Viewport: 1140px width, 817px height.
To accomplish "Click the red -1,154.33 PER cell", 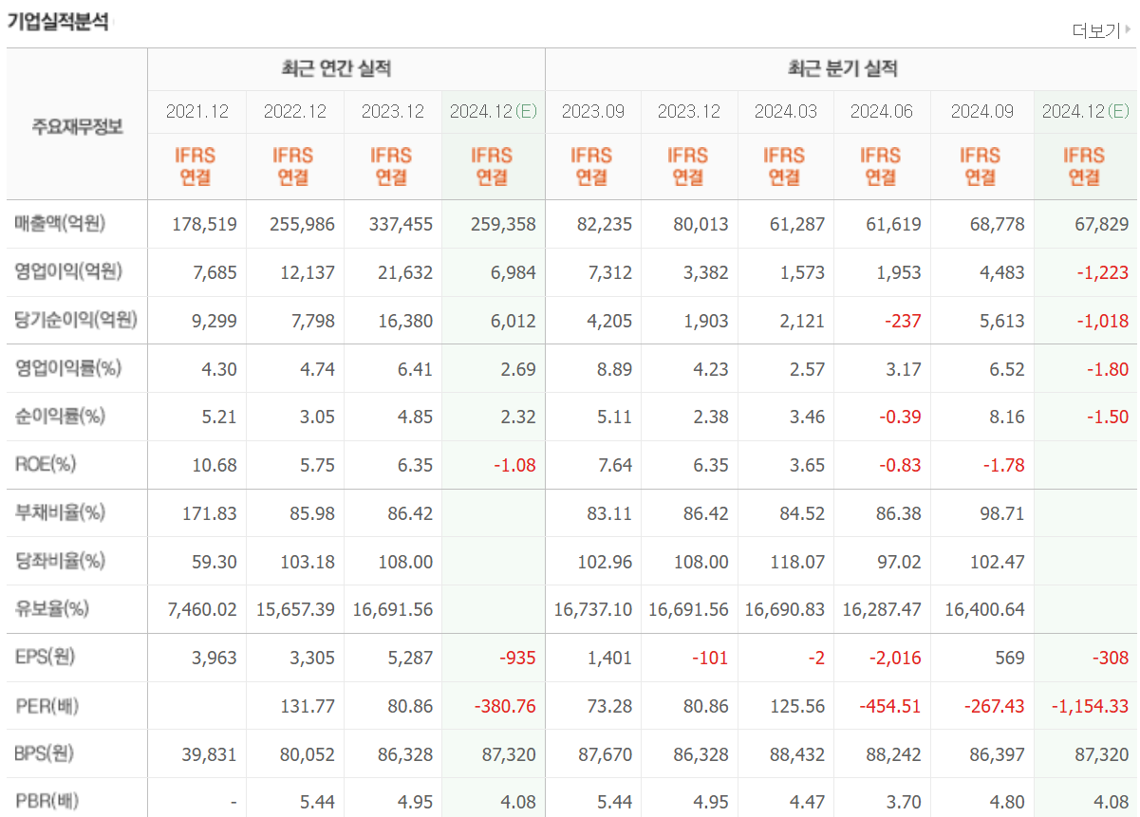I will pyautogui.click(x=1091, y=707).
